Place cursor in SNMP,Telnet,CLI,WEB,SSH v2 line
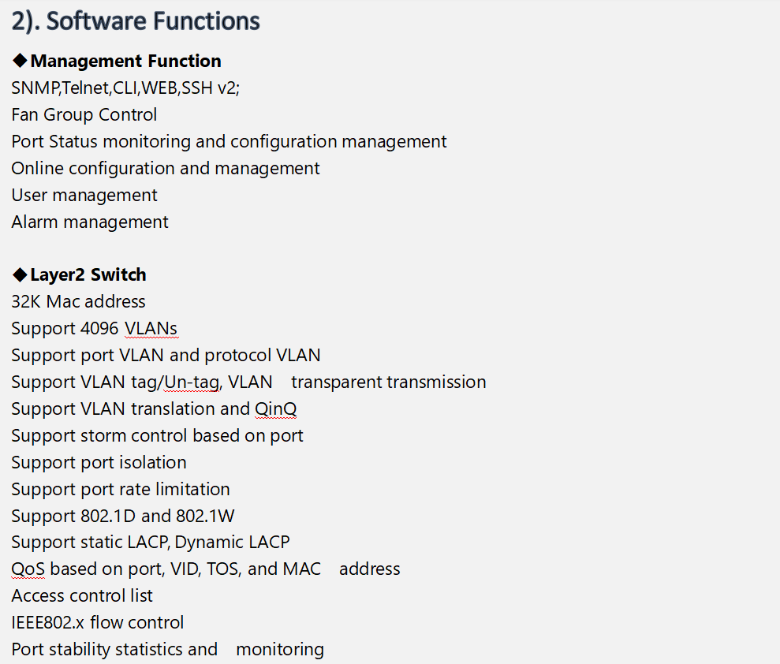This screenshot has height=664, width=780. [125, 88]
